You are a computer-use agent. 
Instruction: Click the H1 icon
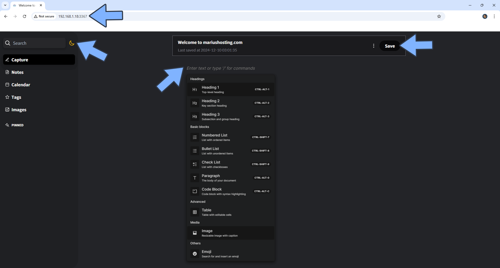coord(195,89)
